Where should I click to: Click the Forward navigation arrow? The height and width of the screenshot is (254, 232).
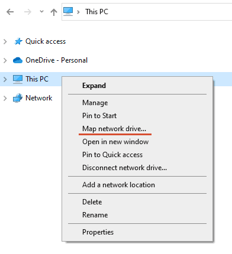point(28,12)
